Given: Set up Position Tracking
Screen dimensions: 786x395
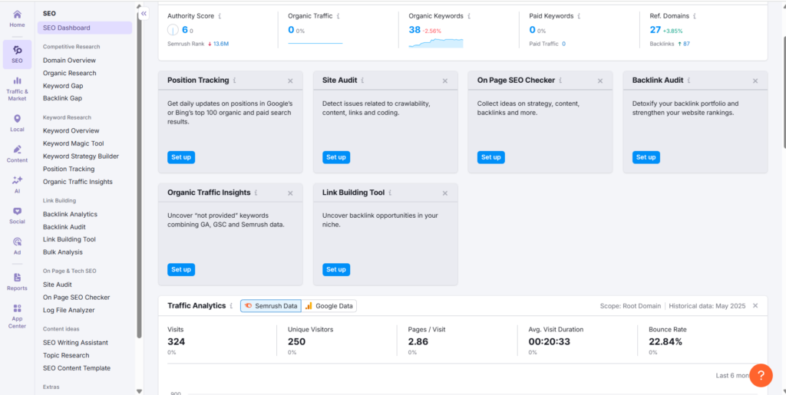Looking at the screenshot, I should coord(181,157).
